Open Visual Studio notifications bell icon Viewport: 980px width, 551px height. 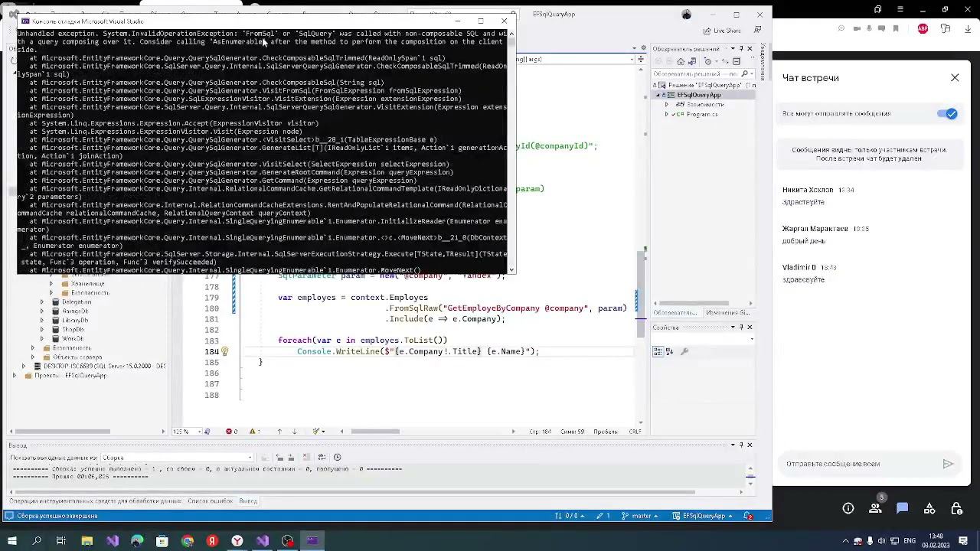pyautogui.click(x=748, y=516)
